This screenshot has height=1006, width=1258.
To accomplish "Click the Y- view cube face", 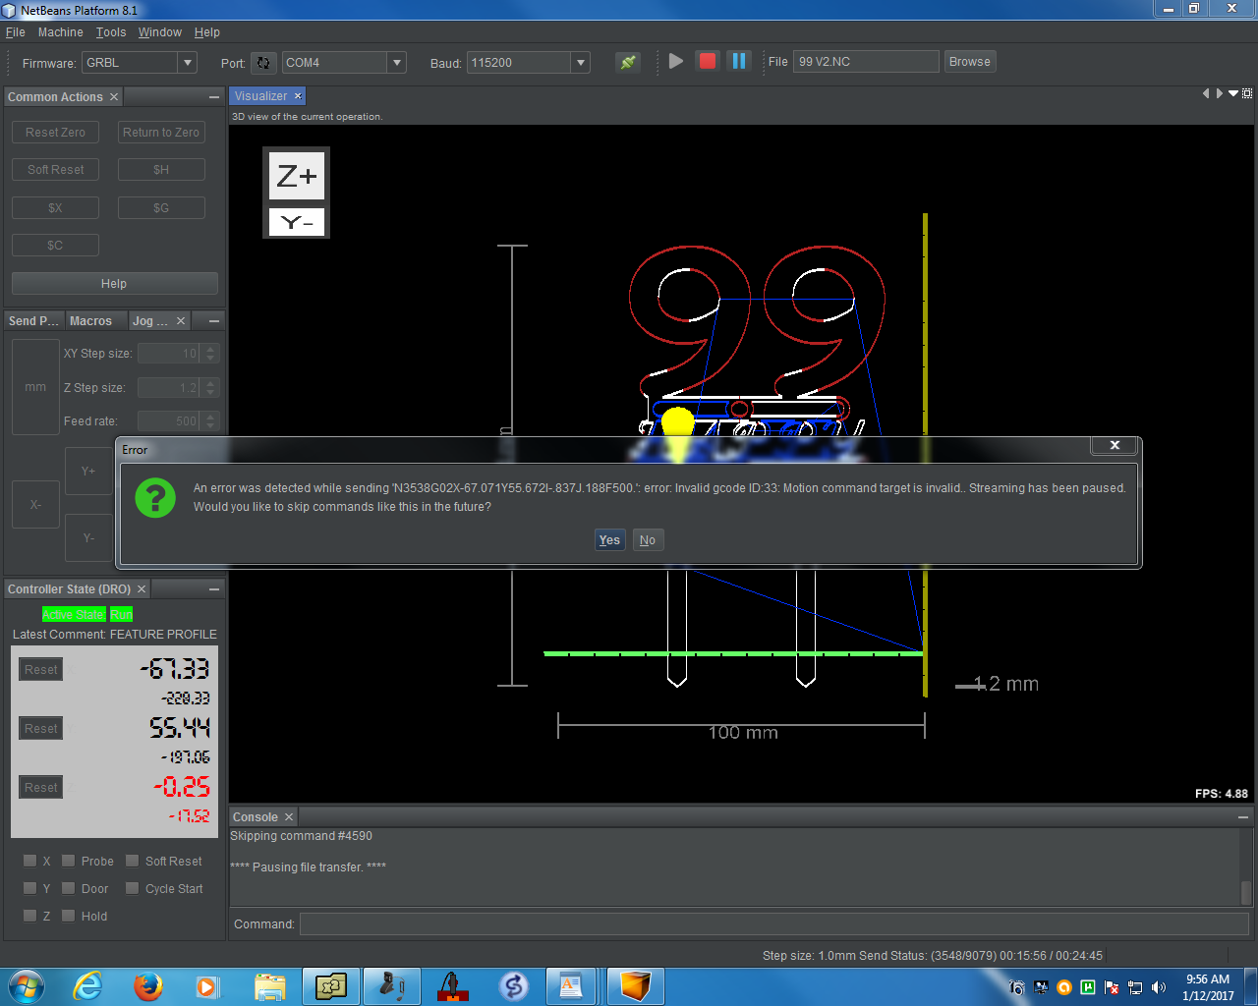I will tap(297, 223).
